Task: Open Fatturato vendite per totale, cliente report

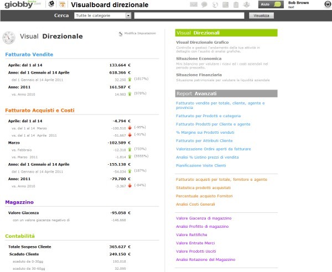Action: tap(220, 106)
